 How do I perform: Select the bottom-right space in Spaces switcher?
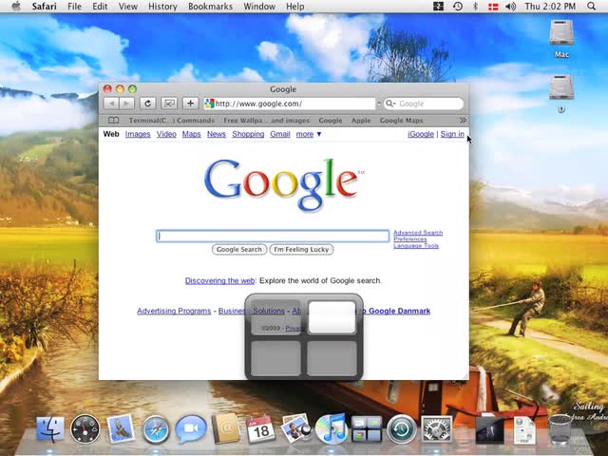coord(332,358)
